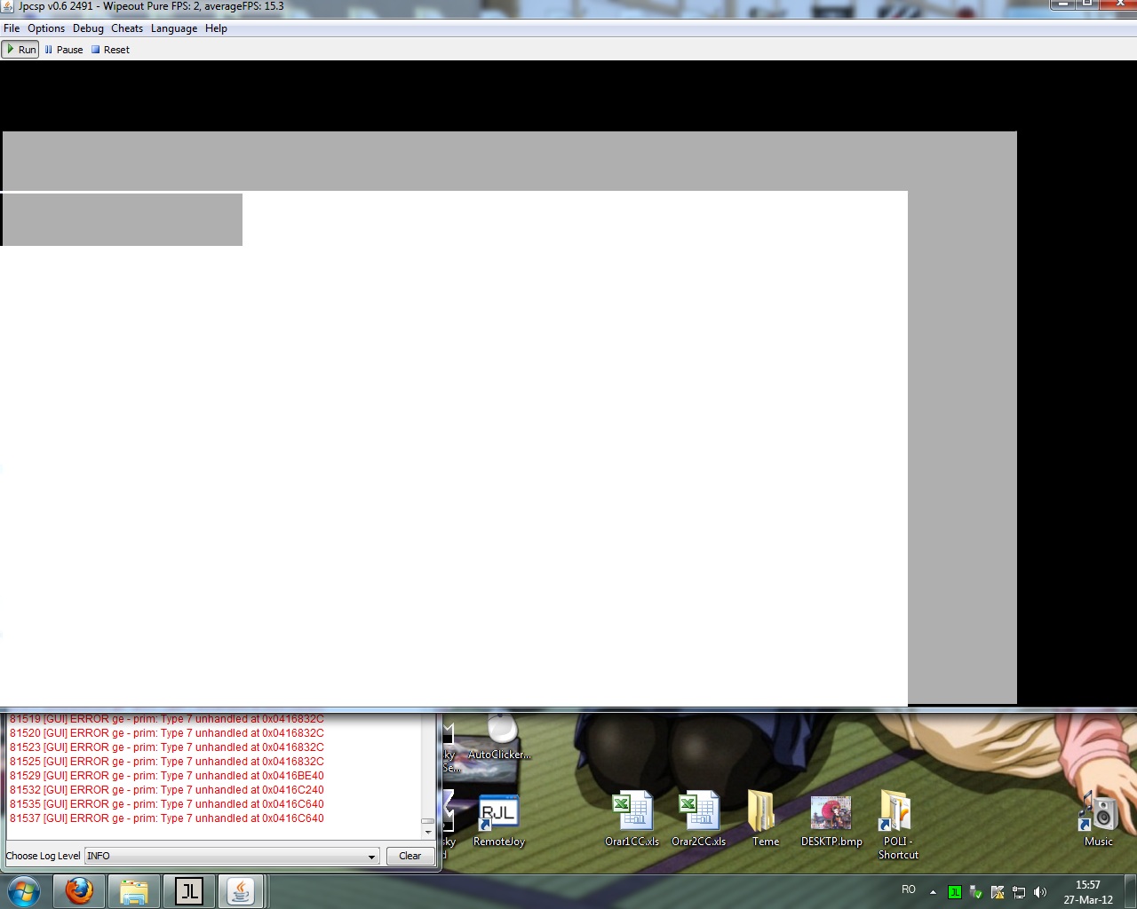The image size is (1137, 909).
Task: Open the File menu
Action: pyautogui.click(x=12, y=28)
